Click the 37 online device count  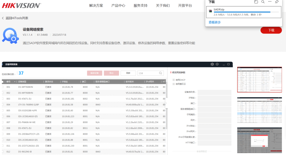tap(21, 73)
